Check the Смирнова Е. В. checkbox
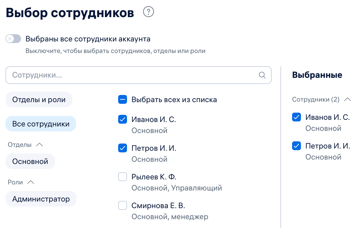 122,205
